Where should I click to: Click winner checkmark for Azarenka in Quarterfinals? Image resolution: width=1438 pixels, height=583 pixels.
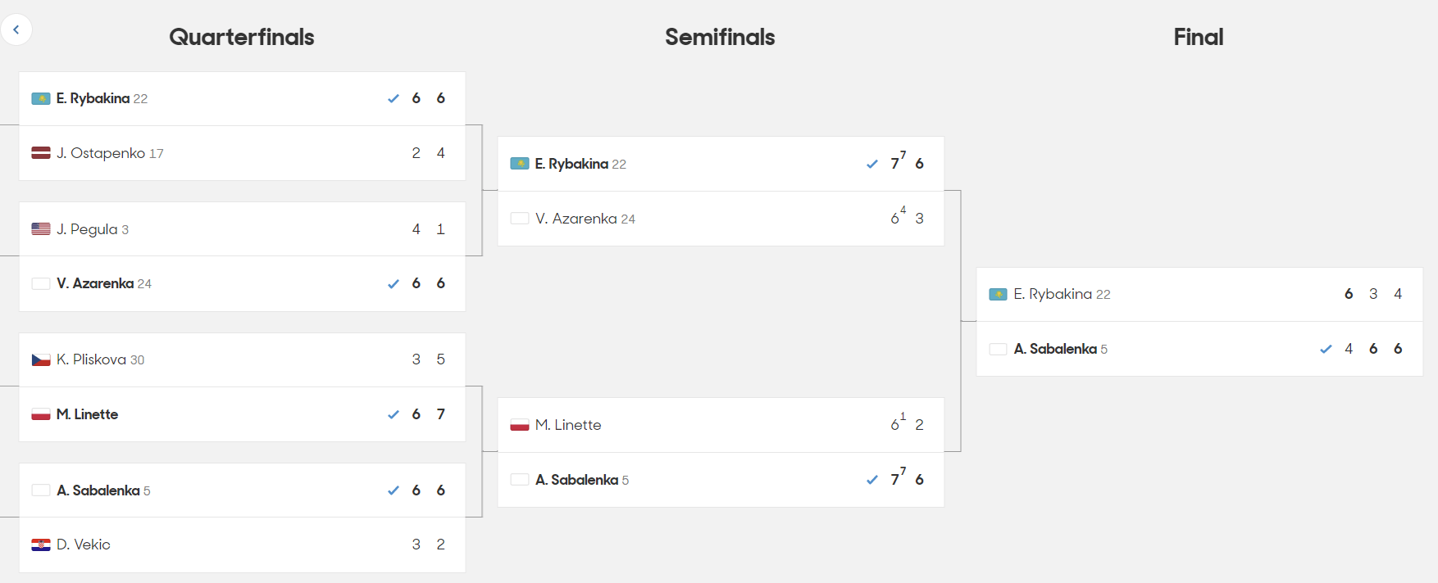click(394, 283)
